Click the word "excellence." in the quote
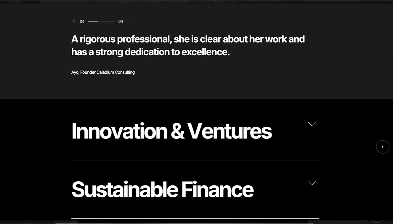 coord(206,52)
